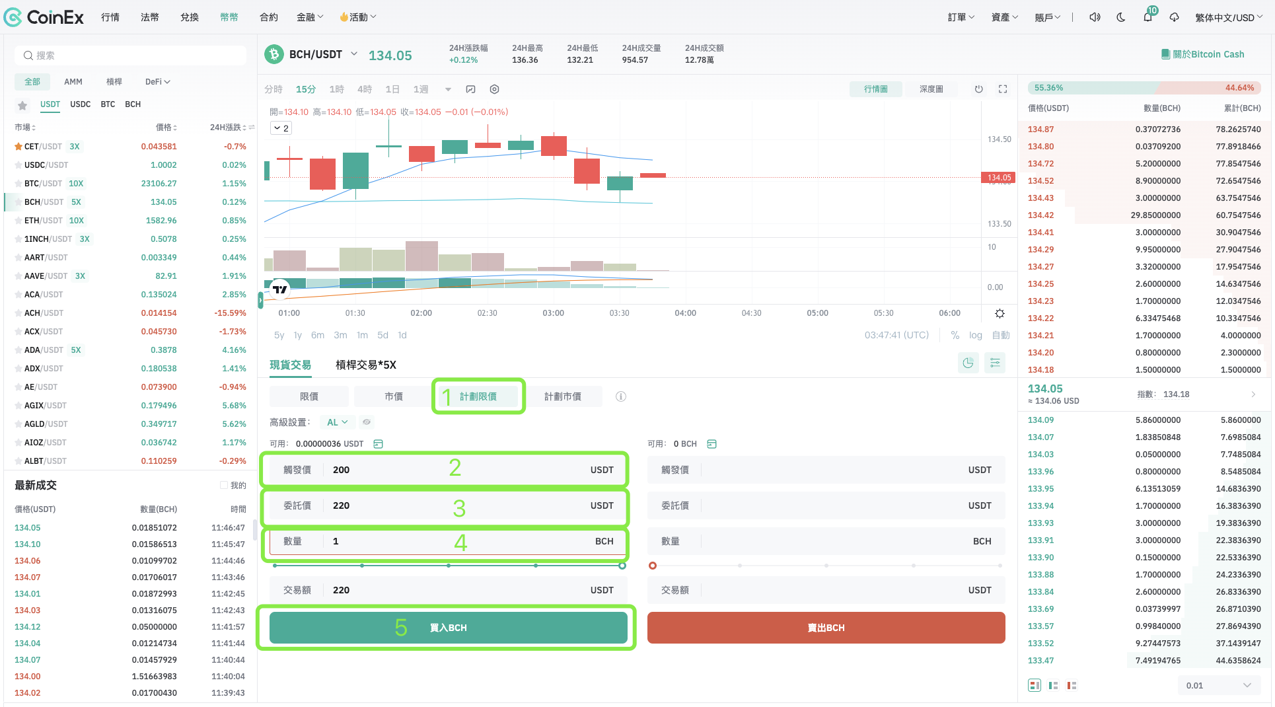Click the 買入BCH buy button
1275x707 pixels.
(x=449, y=628)
